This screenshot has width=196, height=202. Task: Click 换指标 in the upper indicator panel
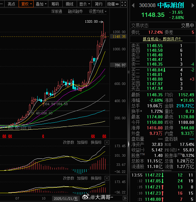tap(96, 142)
